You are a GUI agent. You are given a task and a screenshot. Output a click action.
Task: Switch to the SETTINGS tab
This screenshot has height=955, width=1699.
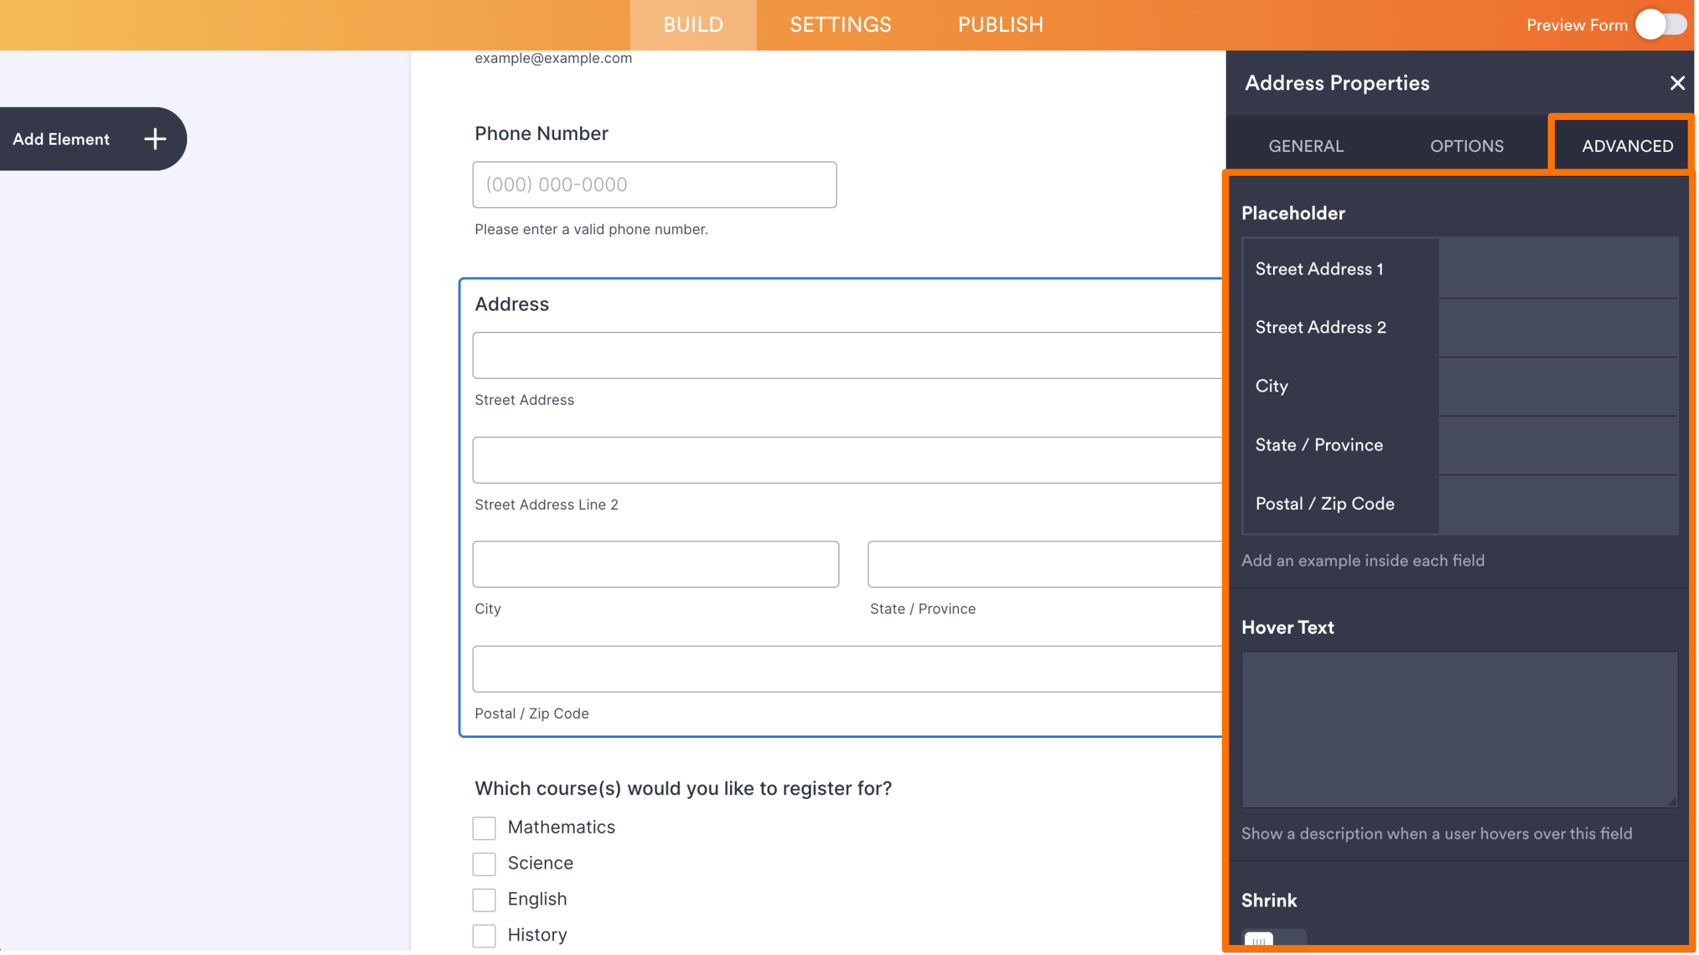[x=839, y=25]
